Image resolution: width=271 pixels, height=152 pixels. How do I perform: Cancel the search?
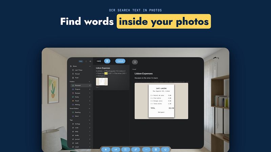[x=120, y=61]
